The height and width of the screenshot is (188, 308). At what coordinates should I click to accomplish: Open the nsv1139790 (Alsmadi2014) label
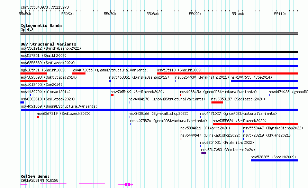(x=46, y=92)
